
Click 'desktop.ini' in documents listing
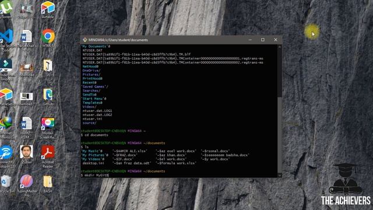point(93,163)
